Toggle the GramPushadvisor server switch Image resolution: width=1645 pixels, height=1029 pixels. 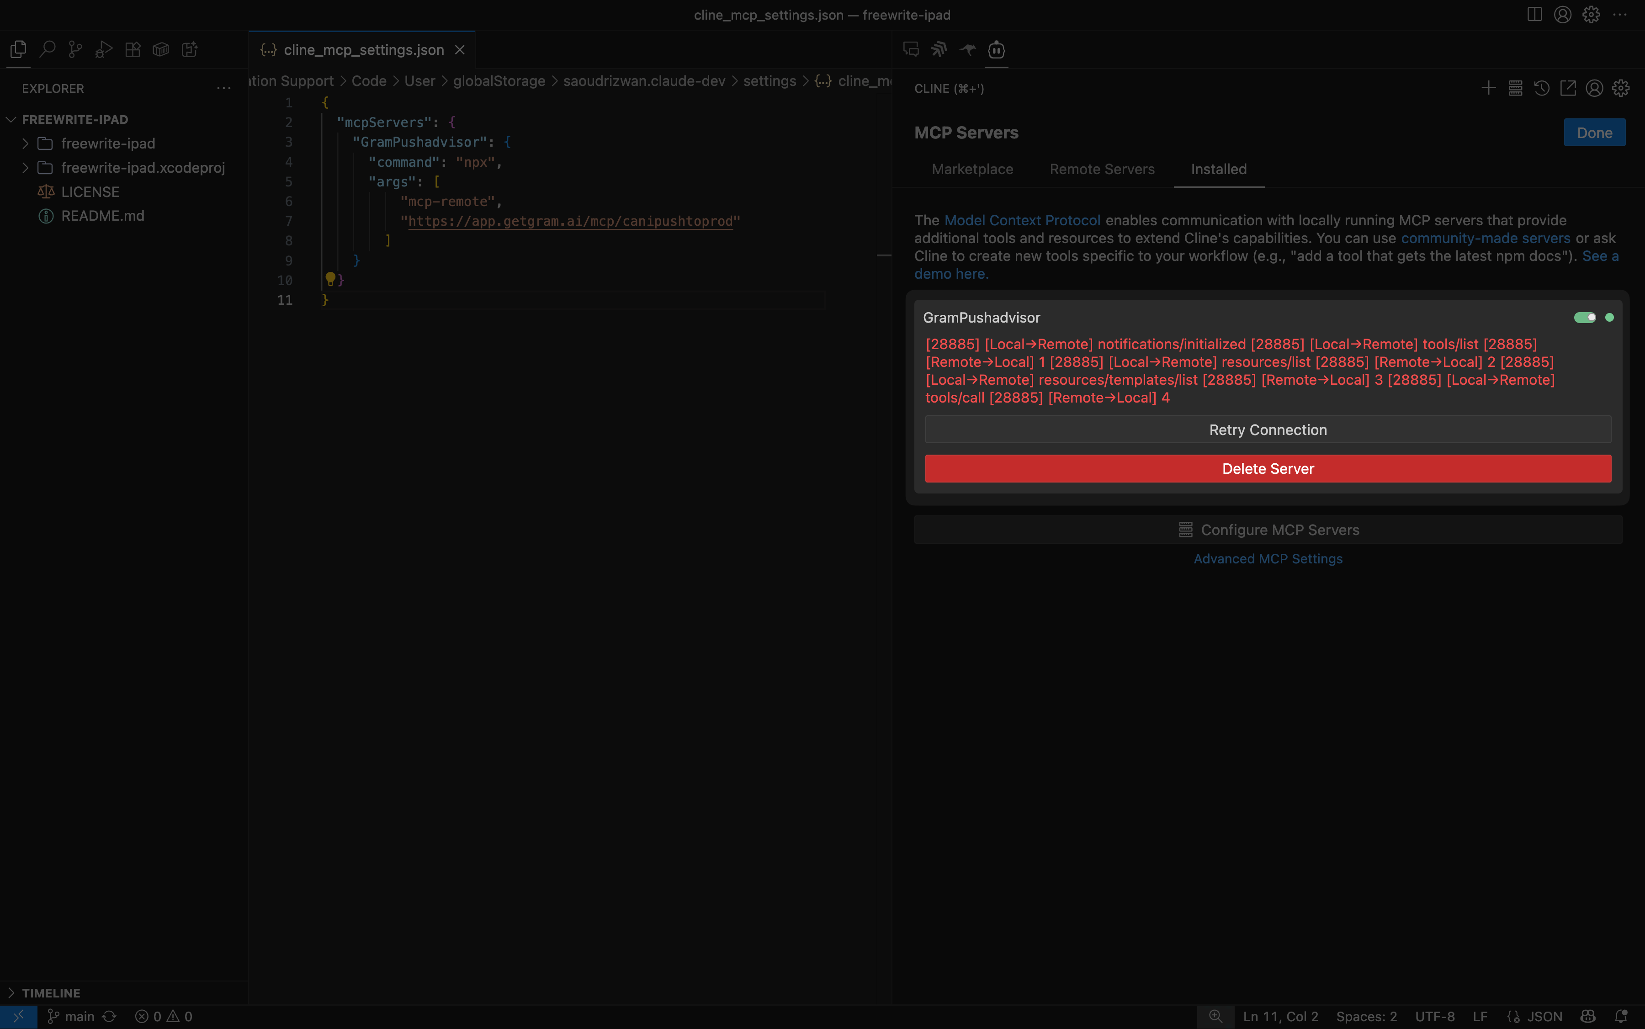[1585, 317]
